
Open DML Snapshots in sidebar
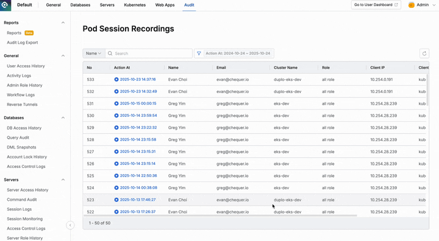[x=21, y=147]
